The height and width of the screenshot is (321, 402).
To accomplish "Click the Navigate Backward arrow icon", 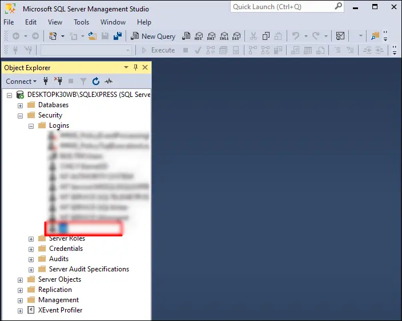I will click(x=16, y=36).
